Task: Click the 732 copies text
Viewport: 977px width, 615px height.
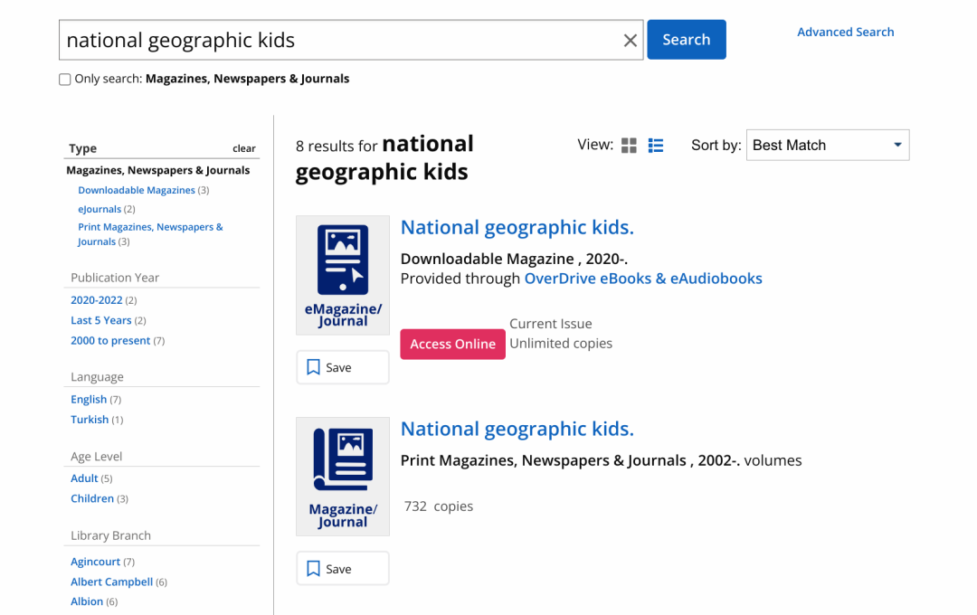Action: pos(439,506)
